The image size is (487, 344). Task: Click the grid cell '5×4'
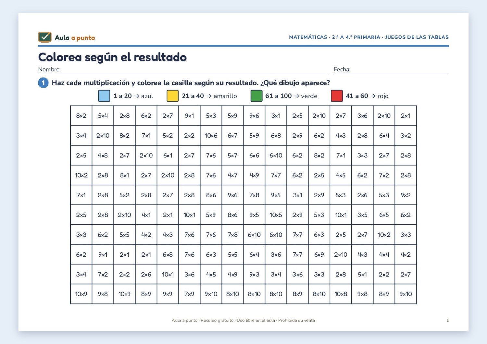(x=103, y=116)
